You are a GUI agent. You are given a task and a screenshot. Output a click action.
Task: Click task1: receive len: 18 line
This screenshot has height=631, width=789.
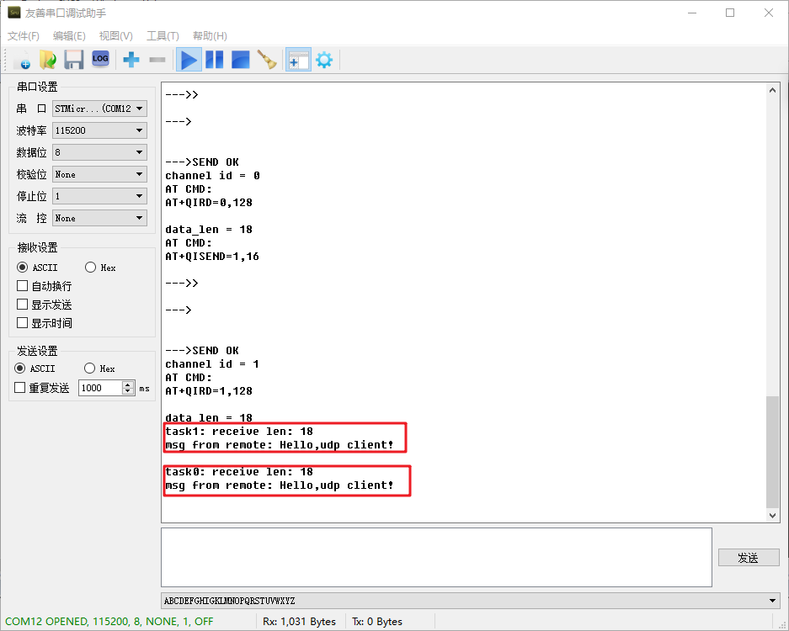(239, 432)
